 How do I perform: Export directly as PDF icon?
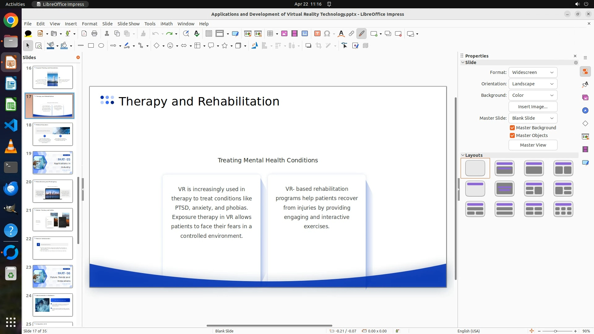tap(84, 34)
